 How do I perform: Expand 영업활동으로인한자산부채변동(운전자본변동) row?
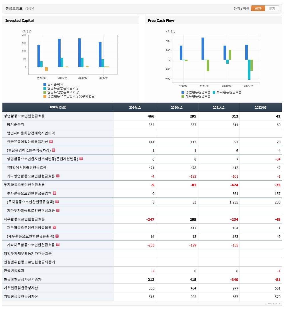(81, 159)
